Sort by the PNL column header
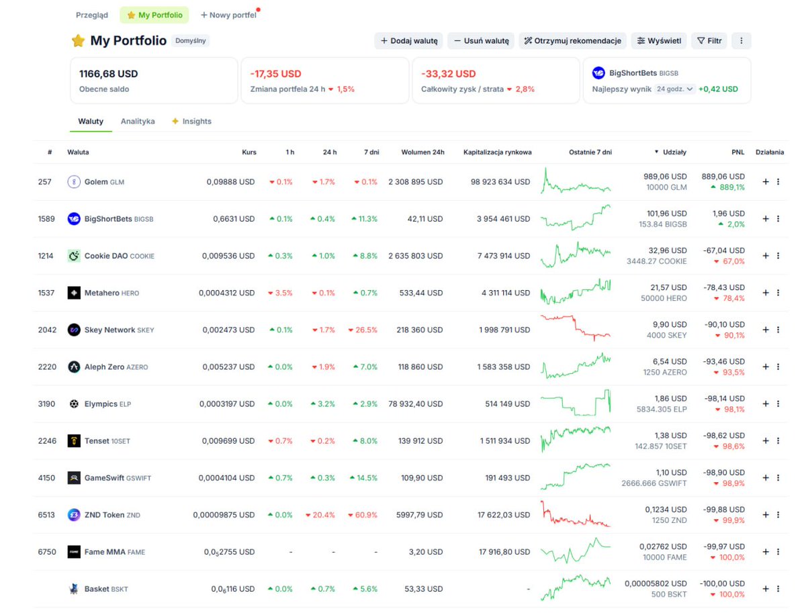 click(737, 152)
